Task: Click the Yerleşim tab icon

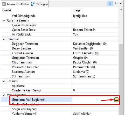Action: coord(33,4)
